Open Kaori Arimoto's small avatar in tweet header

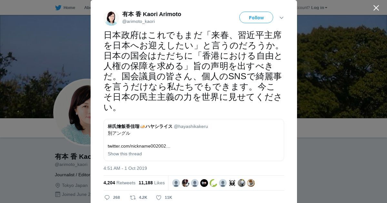111,18
